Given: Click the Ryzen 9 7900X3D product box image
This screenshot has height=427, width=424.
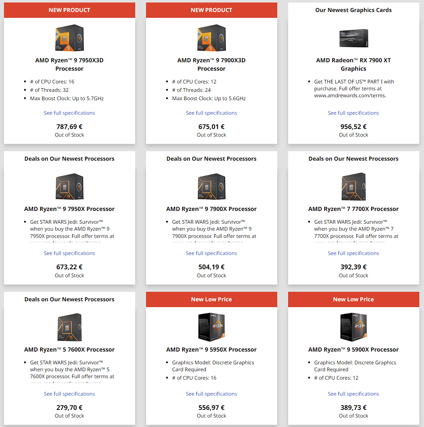Looking at the screenshot, I should pos(212,38).
